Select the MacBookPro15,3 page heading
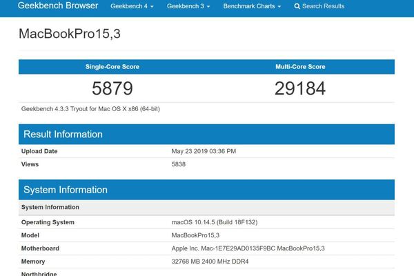The height and width of the screenshot is (276, 414). (x=70, y=34)
